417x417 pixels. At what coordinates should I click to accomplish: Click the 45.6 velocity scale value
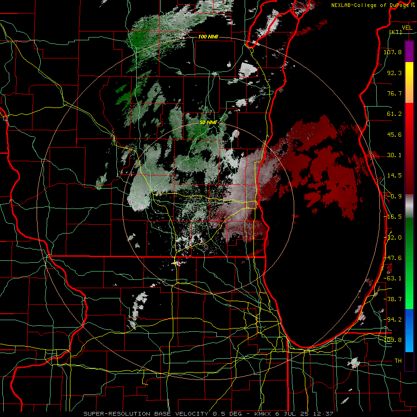394,134
